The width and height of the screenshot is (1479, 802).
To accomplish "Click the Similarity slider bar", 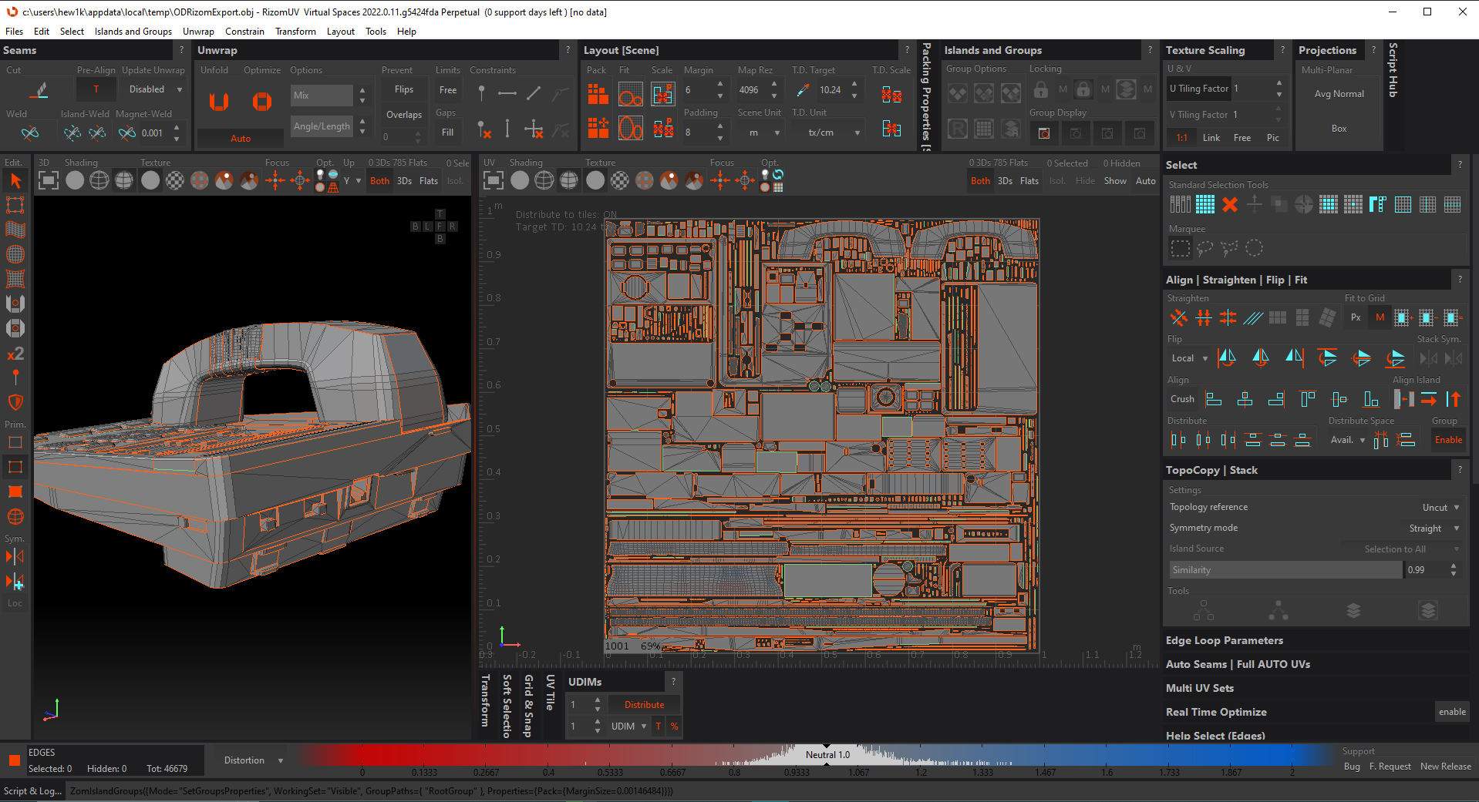I will tap(1284, 570).
